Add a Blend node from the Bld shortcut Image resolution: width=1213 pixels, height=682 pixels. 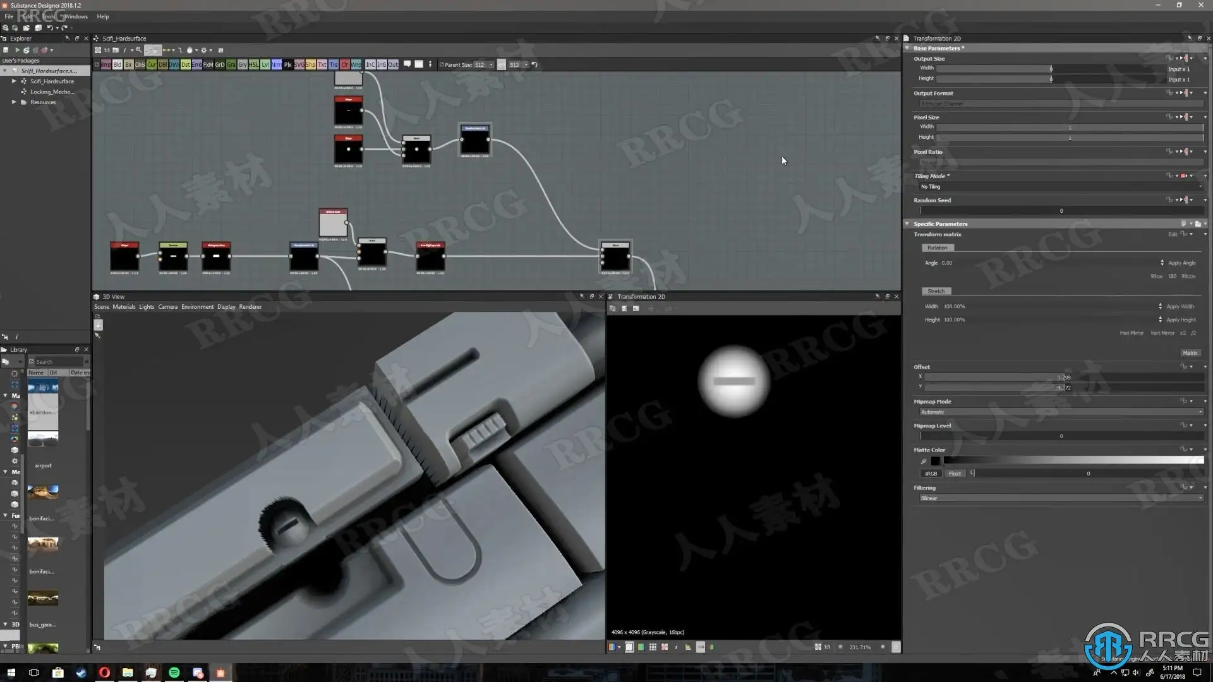(x=117, y=64)
